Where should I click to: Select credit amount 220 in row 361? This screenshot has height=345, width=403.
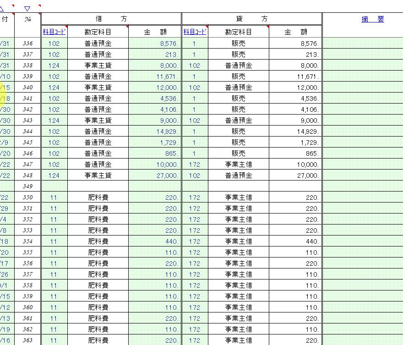pyautogui.click(x=295, y=318)
